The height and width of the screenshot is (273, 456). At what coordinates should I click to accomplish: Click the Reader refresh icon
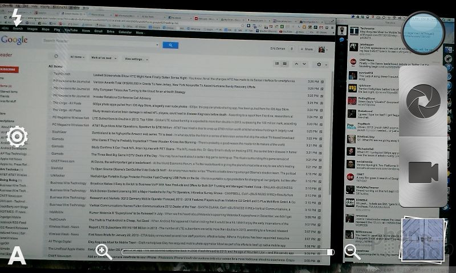56,56
